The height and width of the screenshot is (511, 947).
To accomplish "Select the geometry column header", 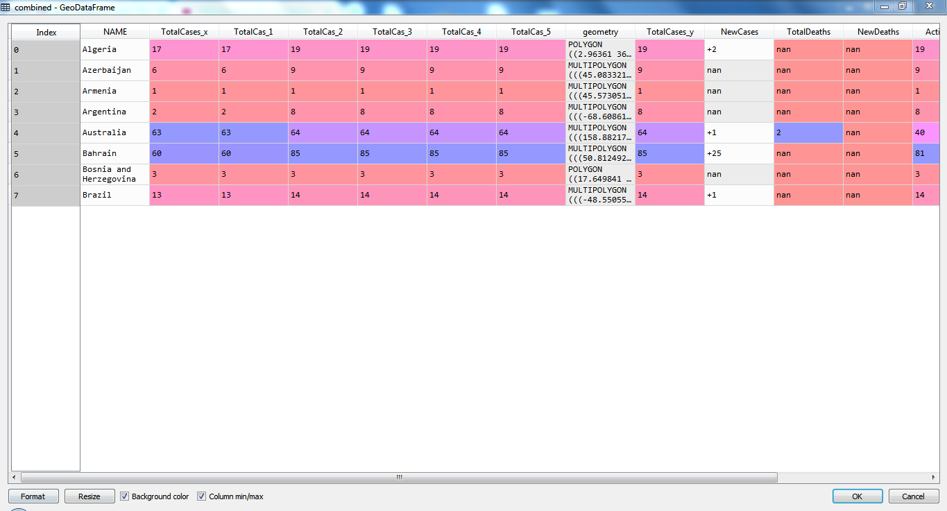I will (601, 32).
